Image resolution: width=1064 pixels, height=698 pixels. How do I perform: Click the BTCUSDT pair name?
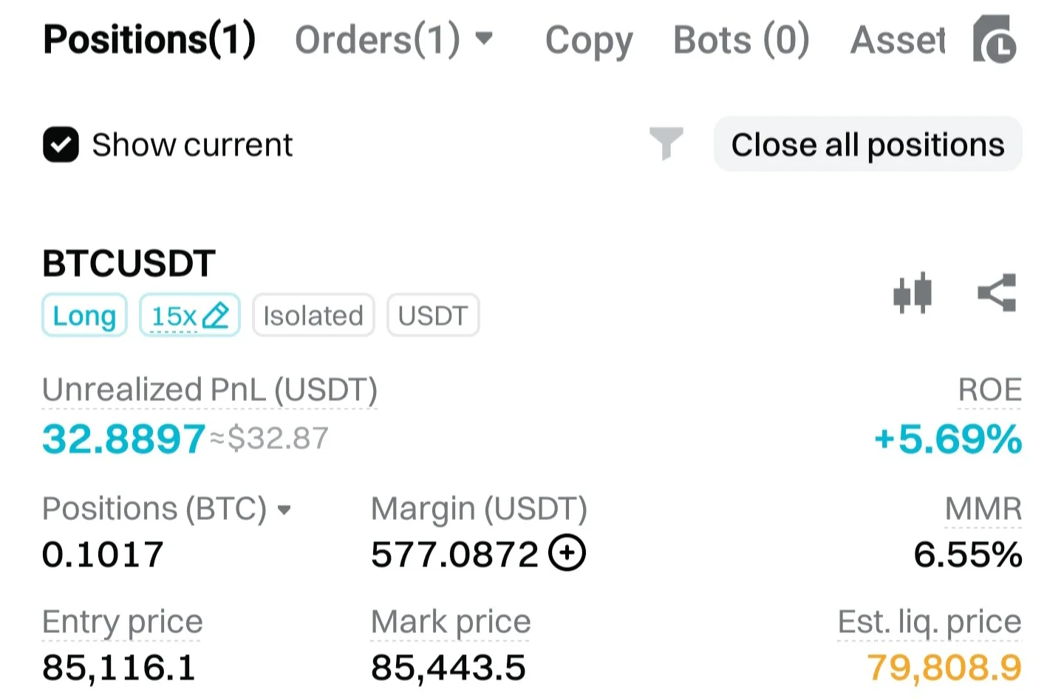[x=129, y=264]
